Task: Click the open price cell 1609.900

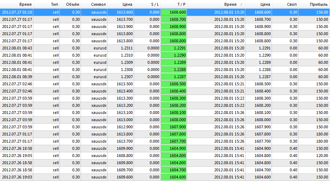Action: pos(121,148)
